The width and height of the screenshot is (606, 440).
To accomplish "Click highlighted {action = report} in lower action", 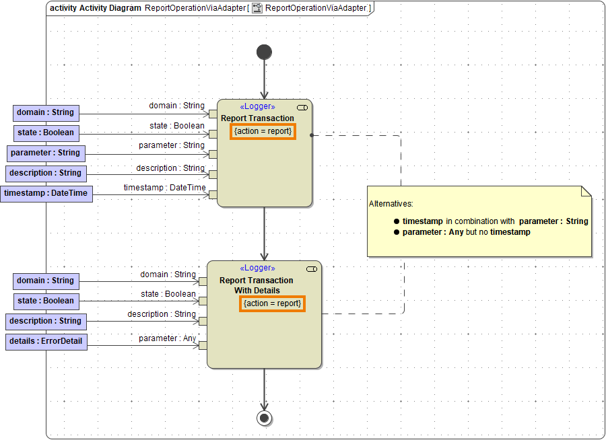I will point(272,303).
